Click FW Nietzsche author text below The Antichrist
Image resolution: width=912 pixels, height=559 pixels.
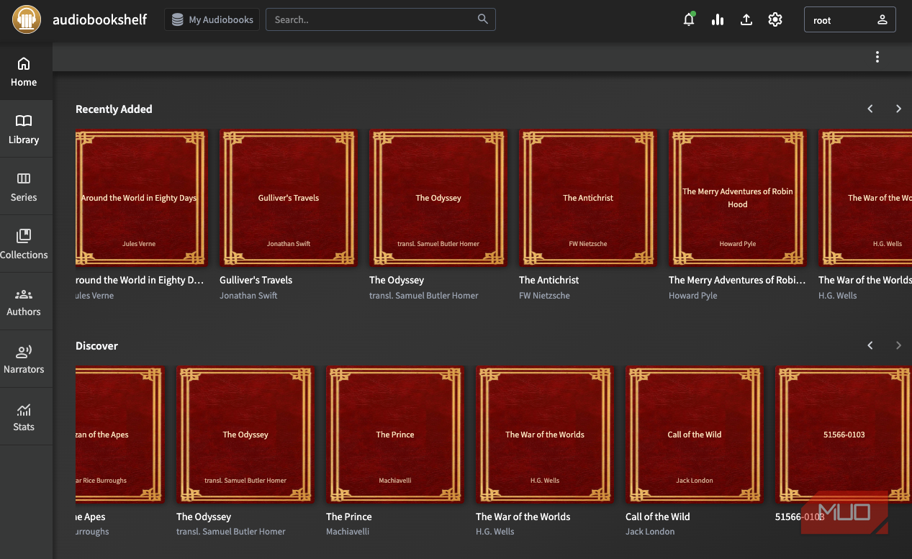[x=544, y=296]
